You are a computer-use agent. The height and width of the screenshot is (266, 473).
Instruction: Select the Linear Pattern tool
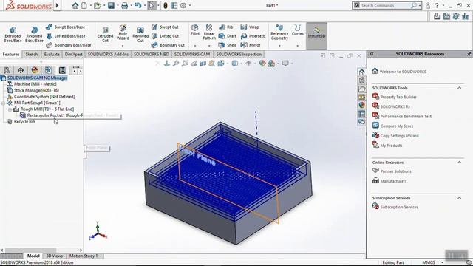pos(209,33)
